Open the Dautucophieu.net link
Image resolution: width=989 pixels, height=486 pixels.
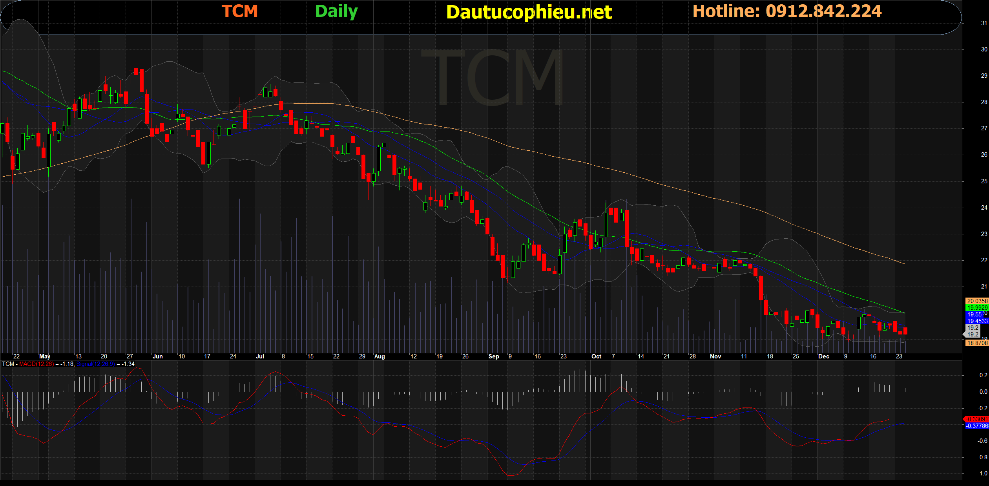529,12
